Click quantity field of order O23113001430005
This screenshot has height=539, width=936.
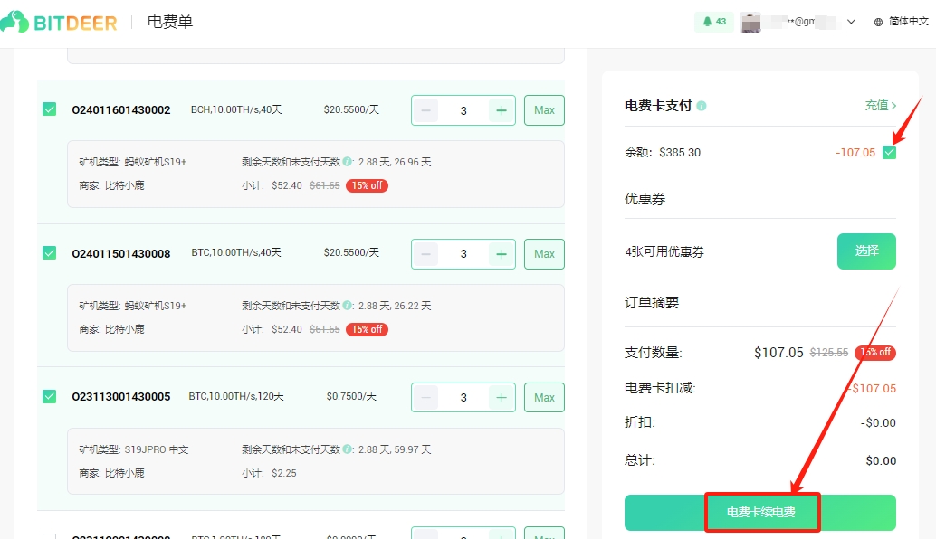pos(463,398)
